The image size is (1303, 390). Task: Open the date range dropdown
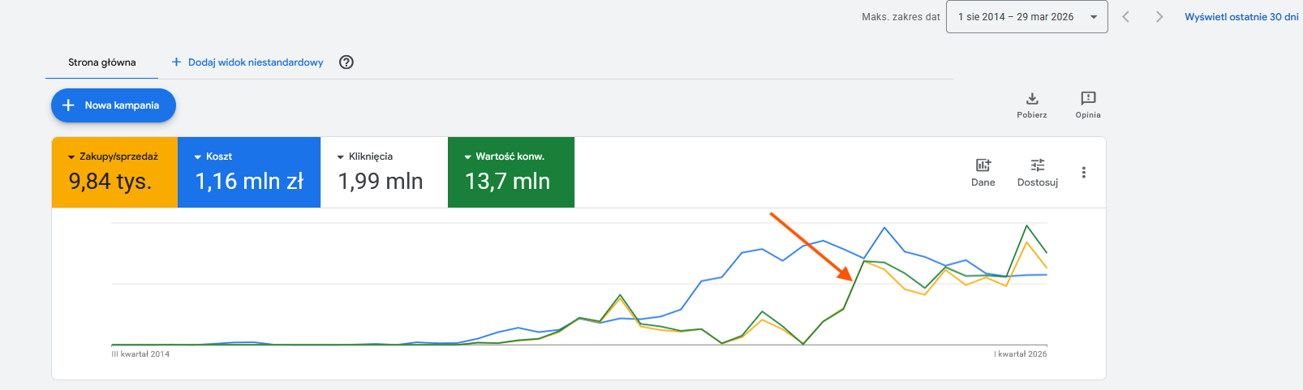coord(1026,17)
